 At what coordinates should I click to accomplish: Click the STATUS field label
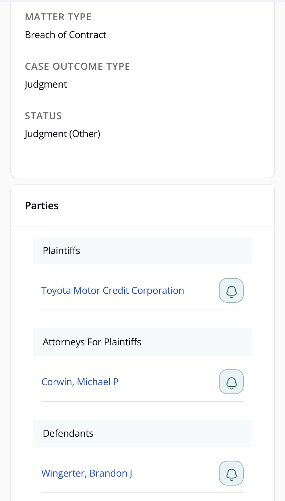click(x=43, y=116)
